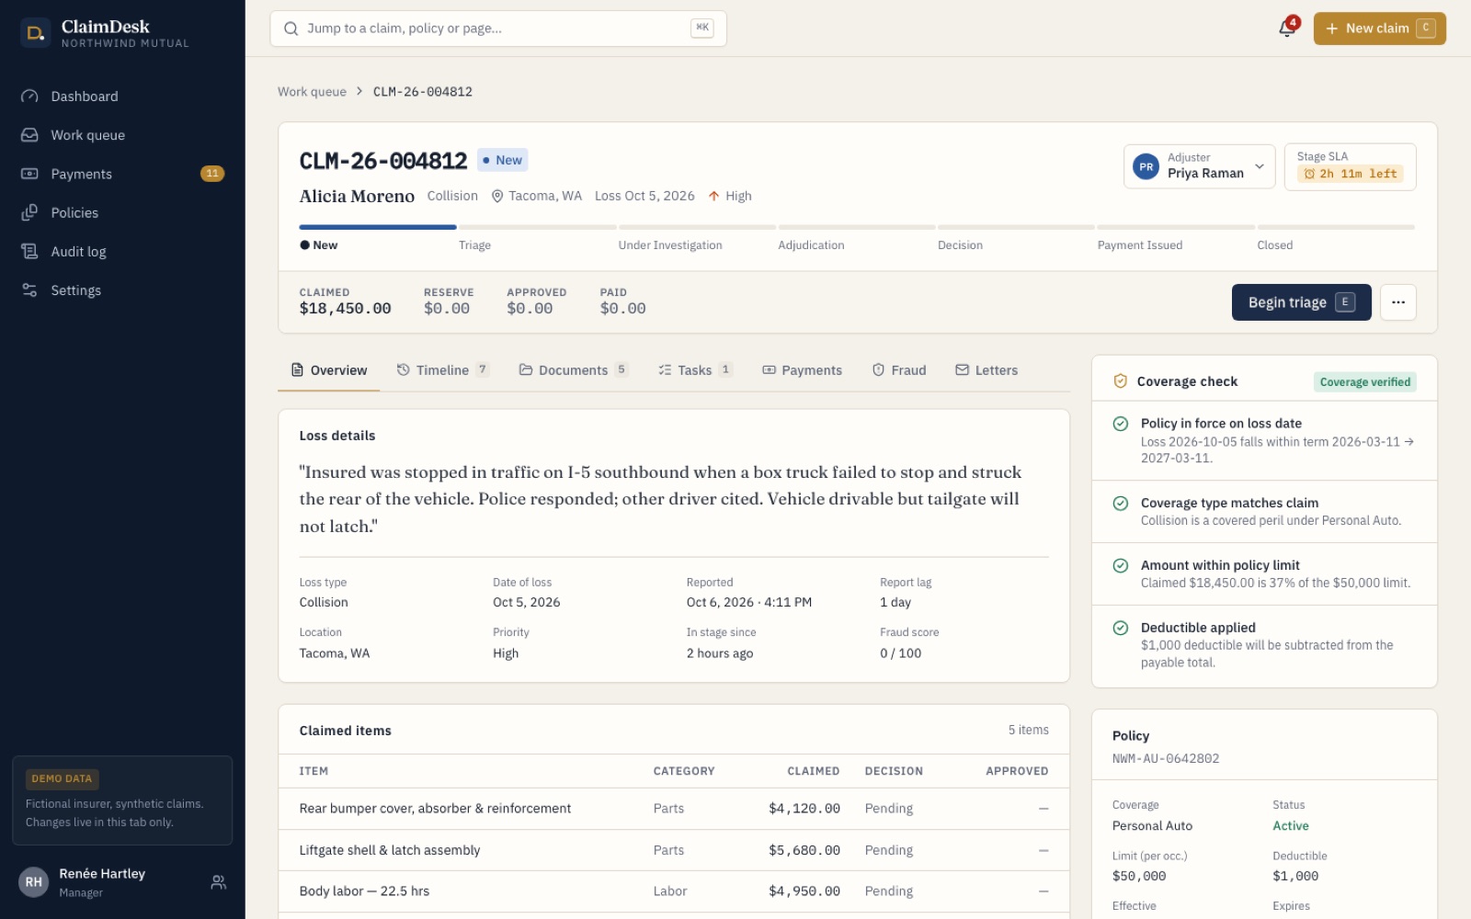Open the Tasks tab
1471x919 pixels.
[x=695, y=370]
